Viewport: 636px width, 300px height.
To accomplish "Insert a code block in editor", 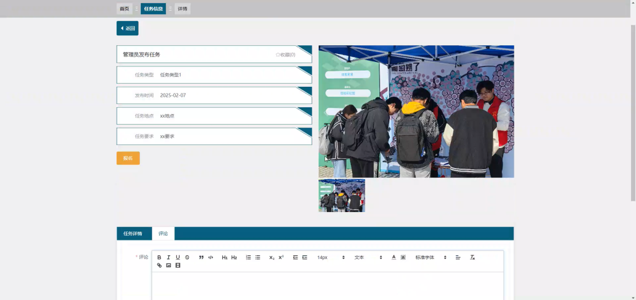I will click(211, 257).
